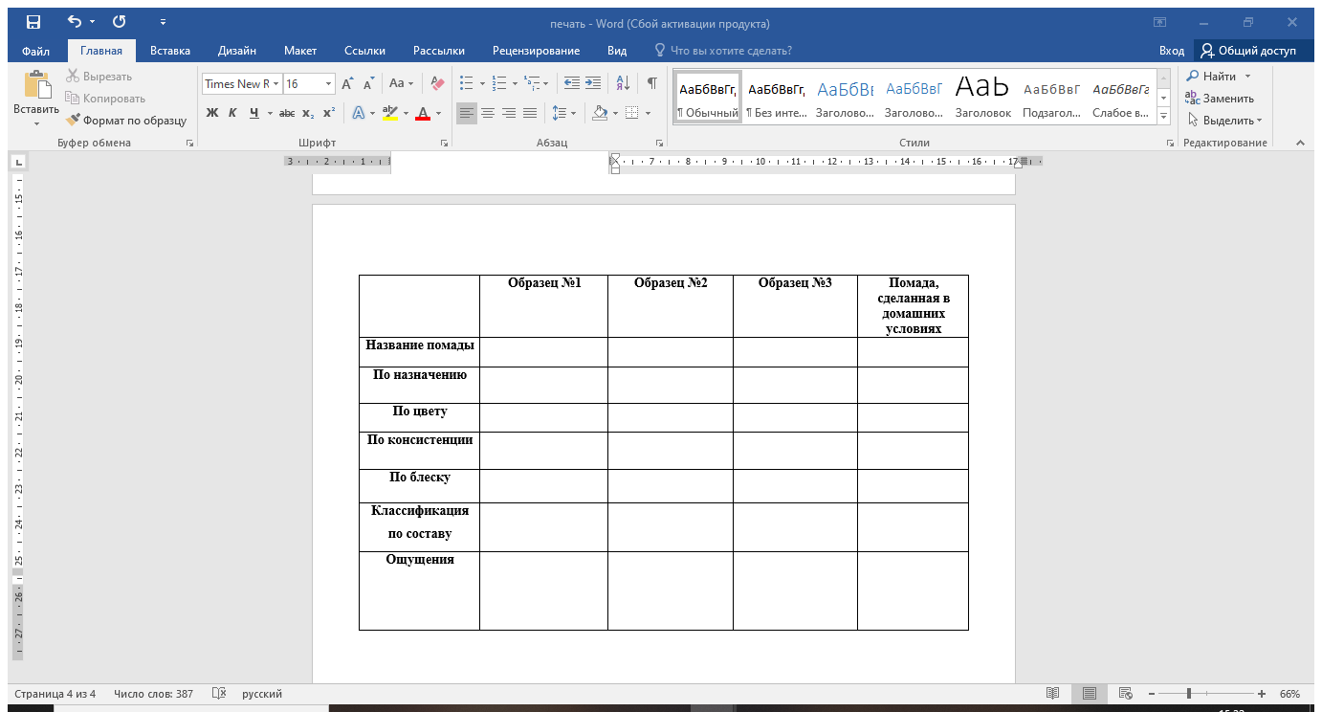Image resolution: width=1322 pixels, height=712 pixels.
Task: Open the font name dropdown Times New Roman
Action: click(x=276, y=84)
